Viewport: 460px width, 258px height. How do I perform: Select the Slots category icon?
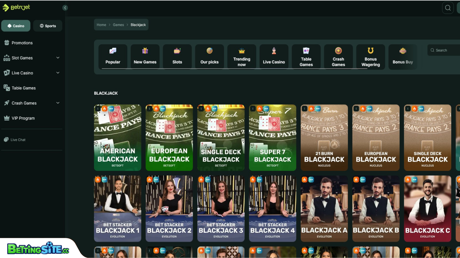click(177, 56)
